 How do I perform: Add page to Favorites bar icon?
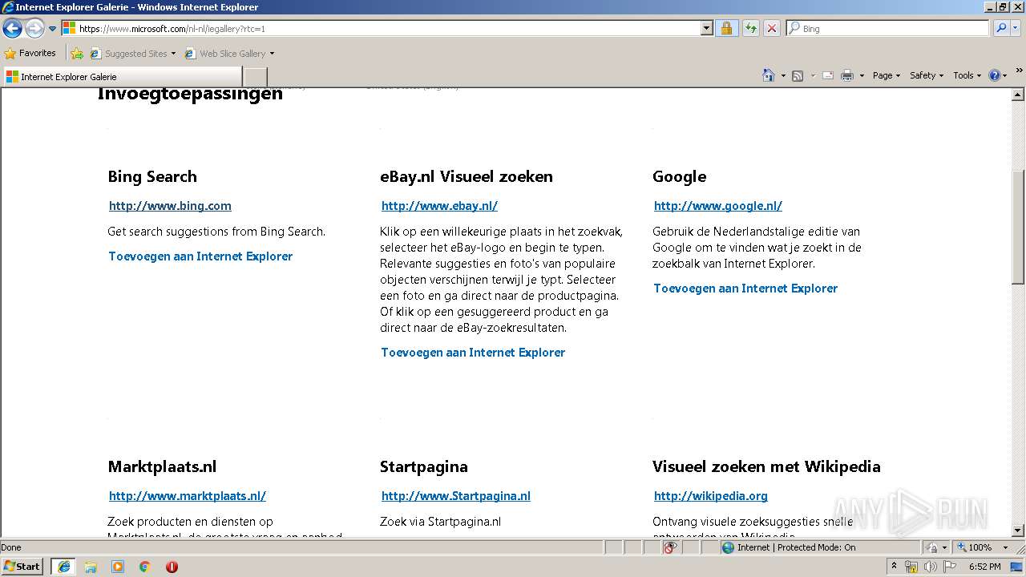point(77,54)
